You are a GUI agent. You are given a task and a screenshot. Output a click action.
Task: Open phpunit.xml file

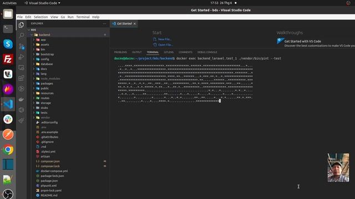click(x=49, y=186)
